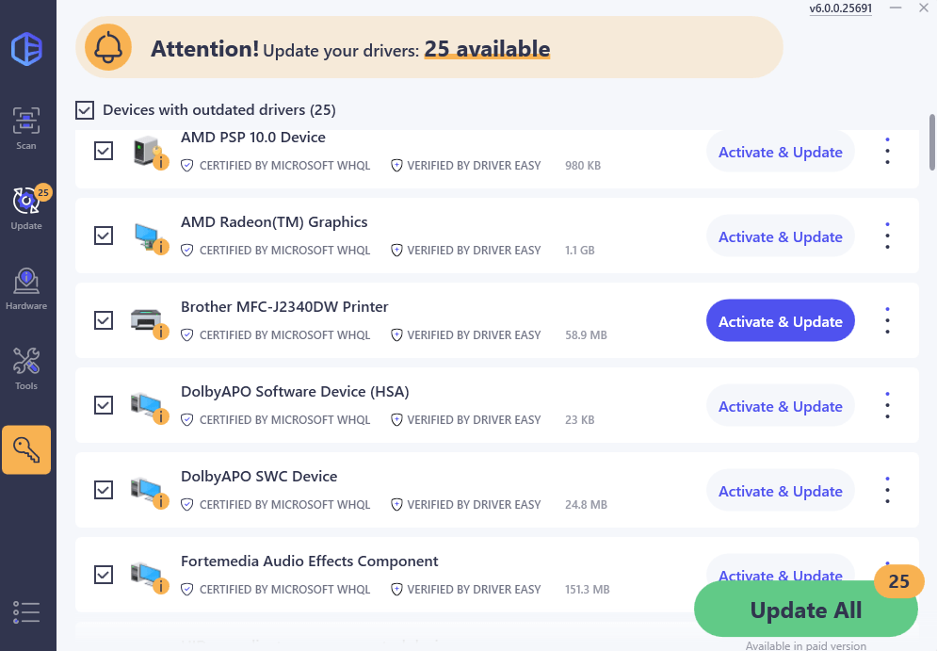The image size is (937, 651).
Task: Open the list menu icon at sidebar bottom
Action: pos(26,612)
